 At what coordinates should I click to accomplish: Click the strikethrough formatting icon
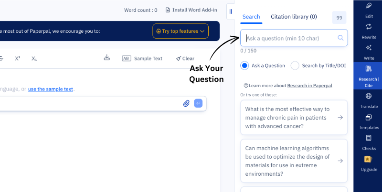tap(1, 58)
